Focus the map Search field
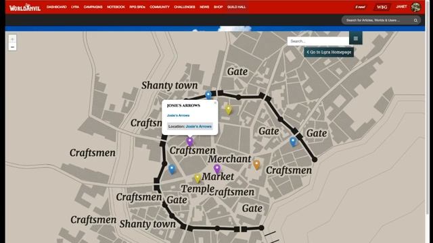This screenshot has width=433, height=243. point(318,41)
